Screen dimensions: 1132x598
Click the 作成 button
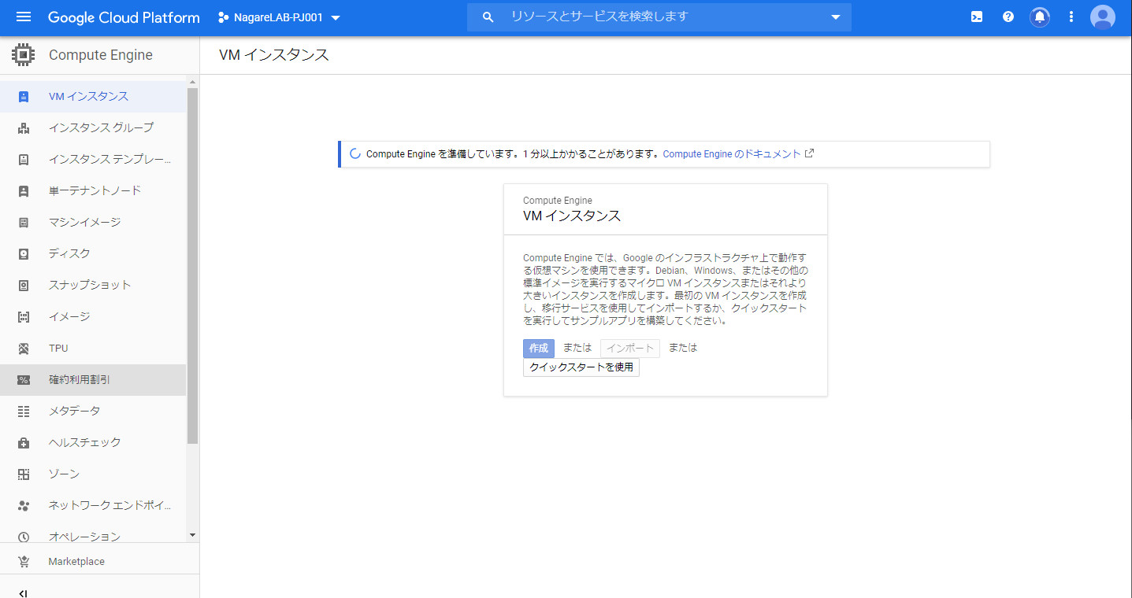[x=539, y=349]
